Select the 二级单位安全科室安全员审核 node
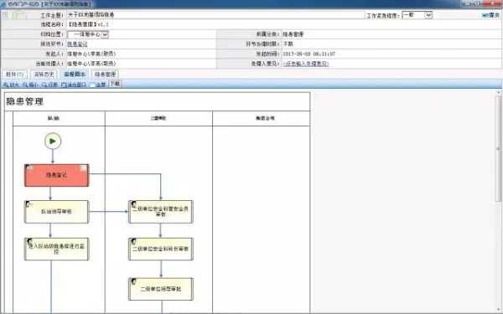 161,212
